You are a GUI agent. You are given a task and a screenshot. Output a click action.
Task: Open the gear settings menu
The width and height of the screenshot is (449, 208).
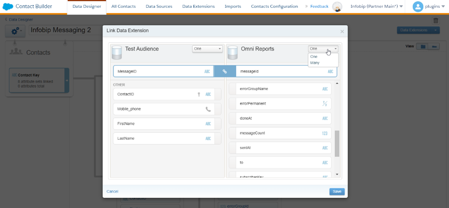coord(16,31)
